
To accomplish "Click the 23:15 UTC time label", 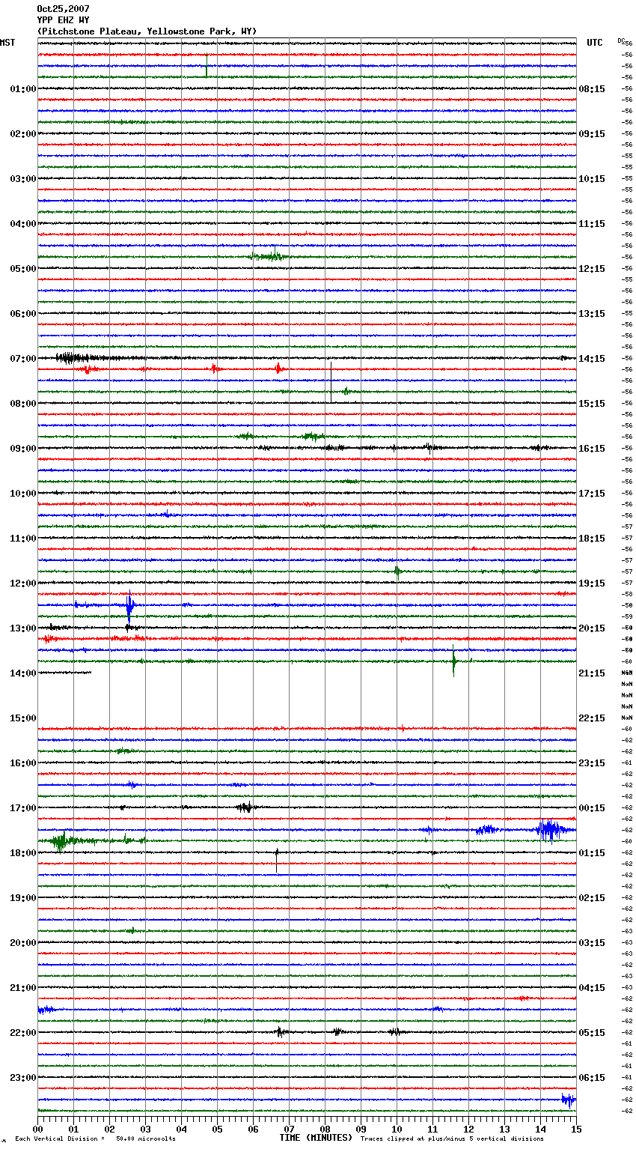I will coord(592,763).
